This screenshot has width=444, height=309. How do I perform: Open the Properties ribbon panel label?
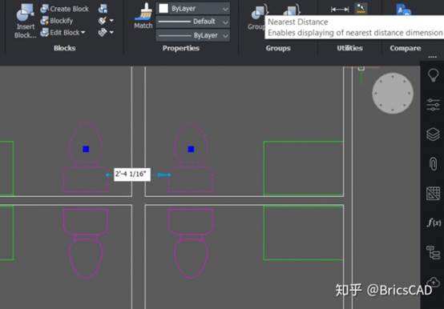(x=181, y=48)
